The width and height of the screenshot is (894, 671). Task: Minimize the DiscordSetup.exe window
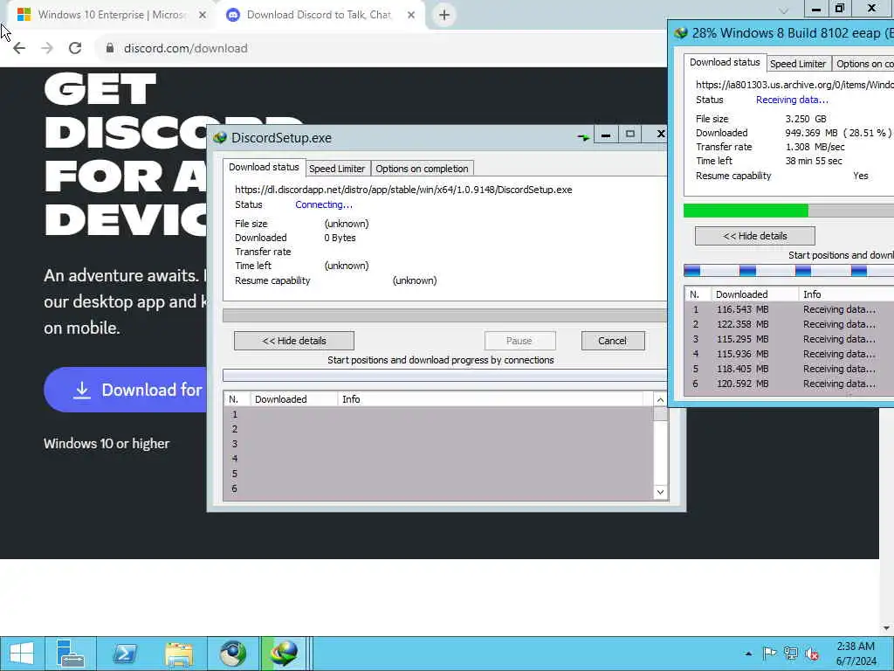click(606, 135)
